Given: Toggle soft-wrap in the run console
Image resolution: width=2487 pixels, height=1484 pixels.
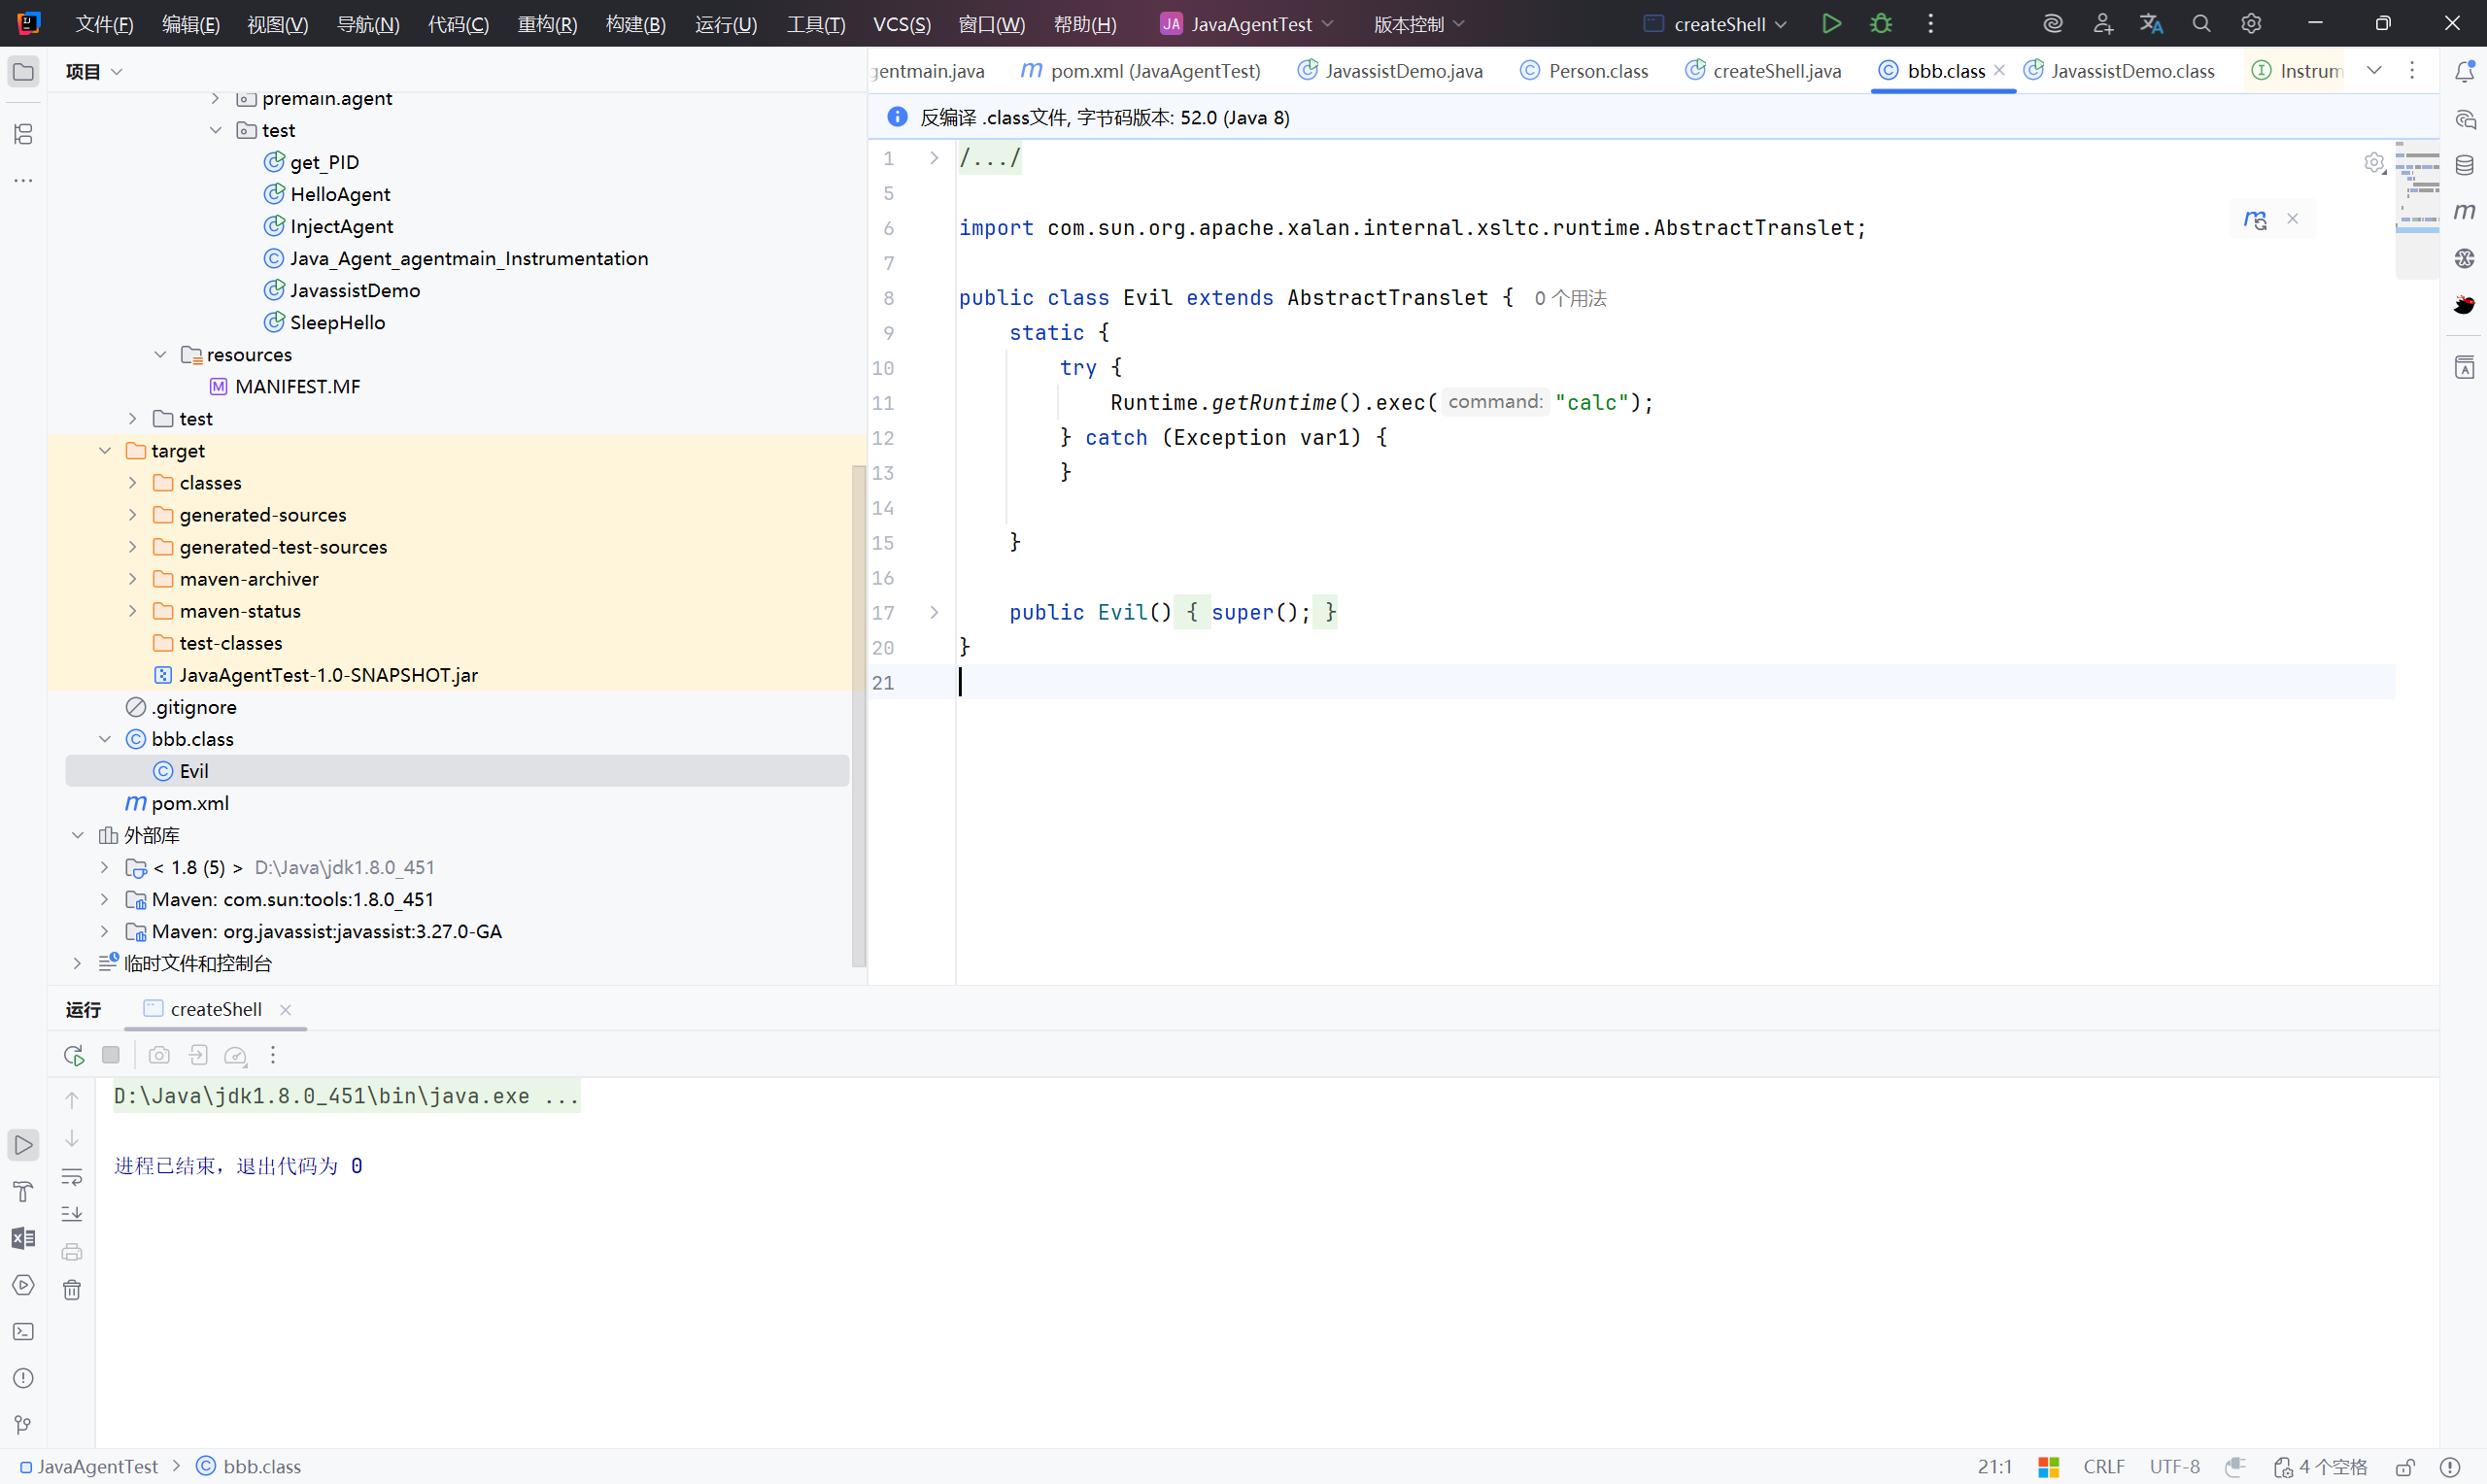Looking at the screenshot, I should click(72, 1176).
